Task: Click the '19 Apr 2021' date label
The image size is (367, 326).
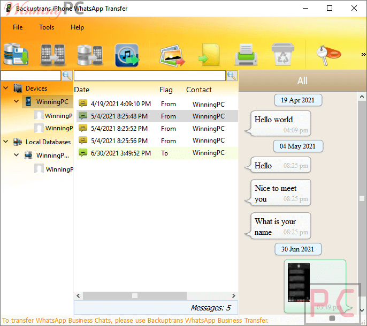Action: pyautogui.click(x=298, y=100)
